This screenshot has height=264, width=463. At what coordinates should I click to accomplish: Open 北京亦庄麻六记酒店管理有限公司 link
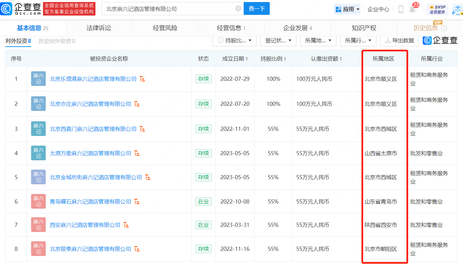click(x=90, y=104)
